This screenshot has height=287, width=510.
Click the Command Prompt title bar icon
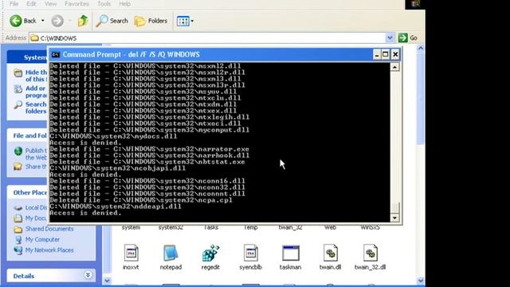[56, 54]
